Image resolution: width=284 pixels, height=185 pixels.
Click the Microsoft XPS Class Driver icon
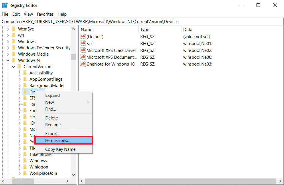tap(83, 50)
